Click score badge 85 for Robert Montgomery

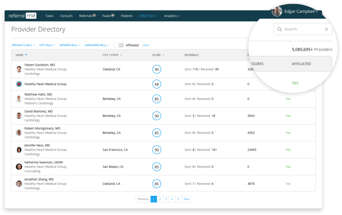(156, 133)
